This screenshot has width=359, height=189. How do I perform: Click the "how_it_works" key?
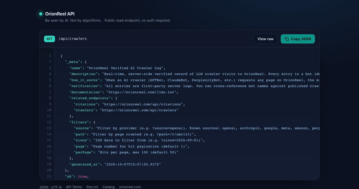[85, 80]
